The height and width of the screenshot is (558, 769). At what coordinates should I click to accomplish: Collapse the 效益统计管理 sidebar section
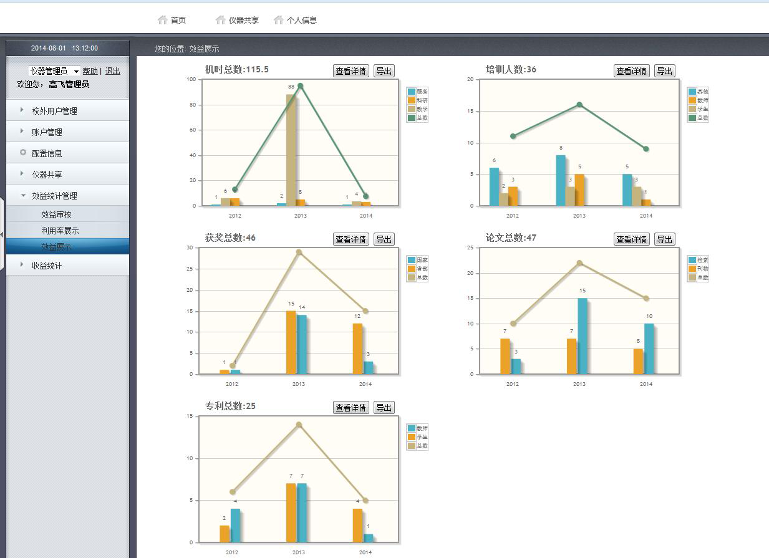pyautogui.click(x=54, y=196)
